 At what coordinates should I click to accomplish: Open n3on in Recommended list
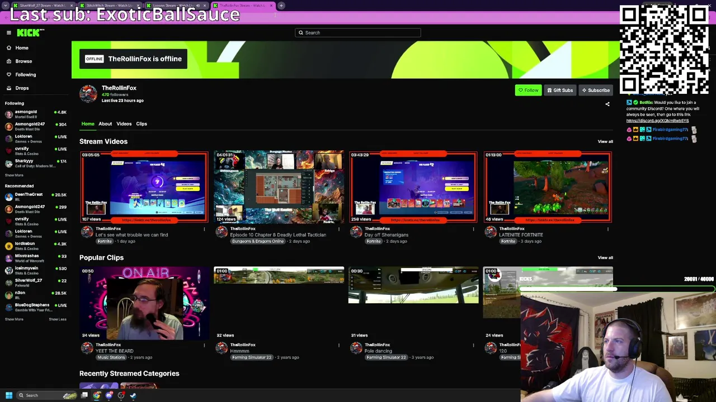click(36, 295)
